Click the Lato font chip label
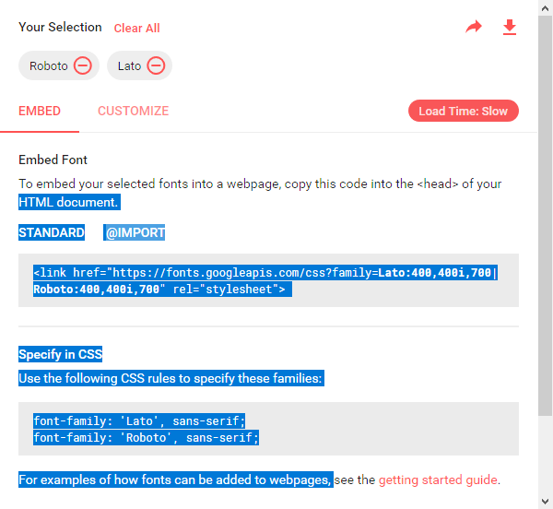 coord(129,66)
